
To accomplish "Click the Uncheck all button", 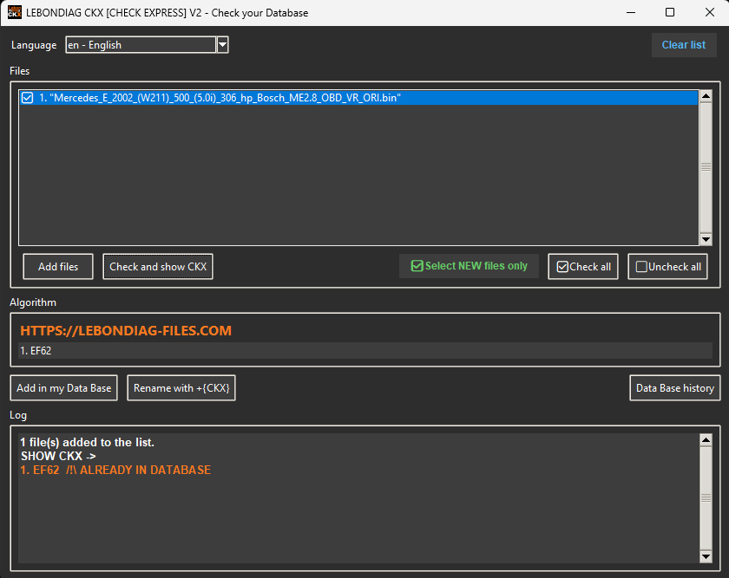I will 667,267.
